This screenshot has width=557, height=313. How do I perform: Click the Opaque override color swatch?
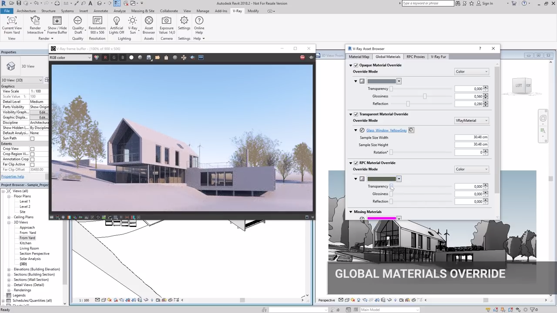[381, 81]
